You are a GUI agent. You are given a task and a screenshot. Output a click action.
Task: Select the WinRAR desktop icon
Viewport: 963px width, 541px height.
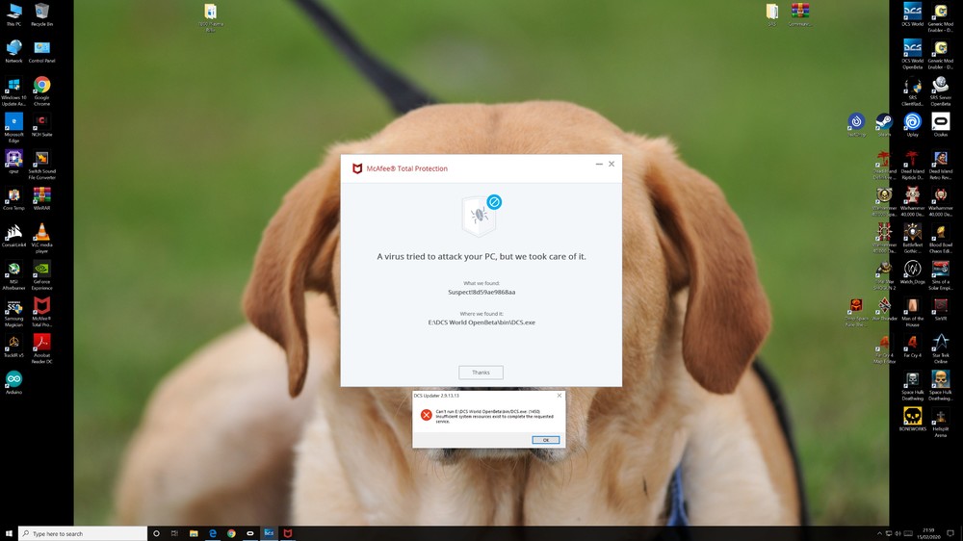(x=41, y=199)
